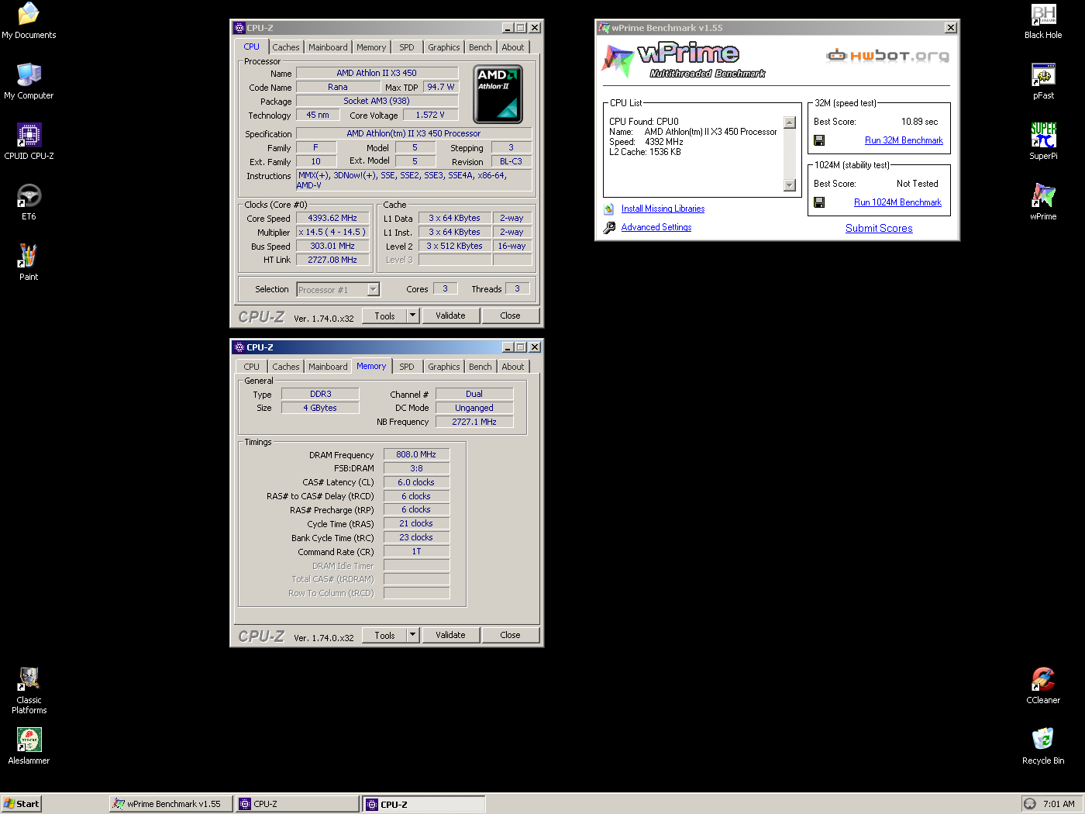Click Validate in top CPU-Z window
Viewport: 1085px width, 814px height.
click(x=450, y=316)
